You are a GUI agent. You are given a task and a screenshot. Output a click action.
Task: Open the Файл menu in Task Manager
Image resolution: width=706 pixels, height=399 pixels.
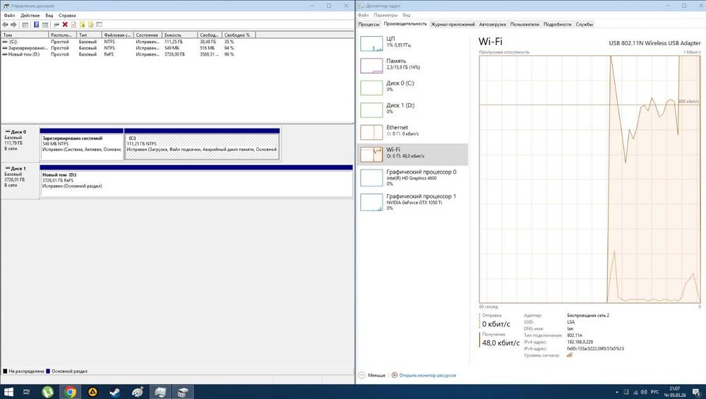pos(364,15)
